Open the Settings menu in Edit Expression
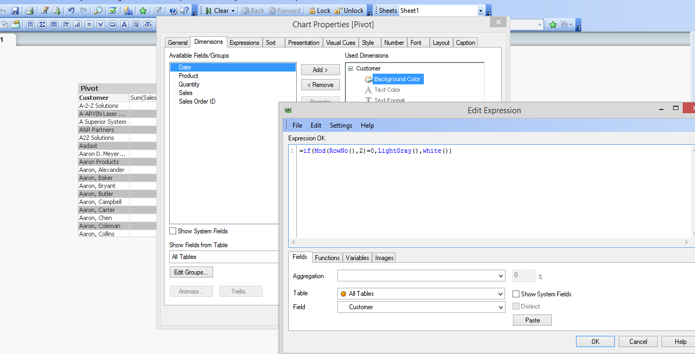This screenshot has width=695, height=354. (x=341, y=125)
